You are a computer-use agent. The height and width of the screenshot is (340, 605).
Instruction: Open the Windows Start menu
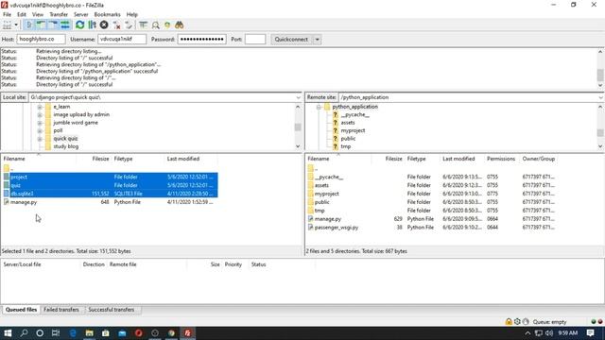[x=8, y=333]
